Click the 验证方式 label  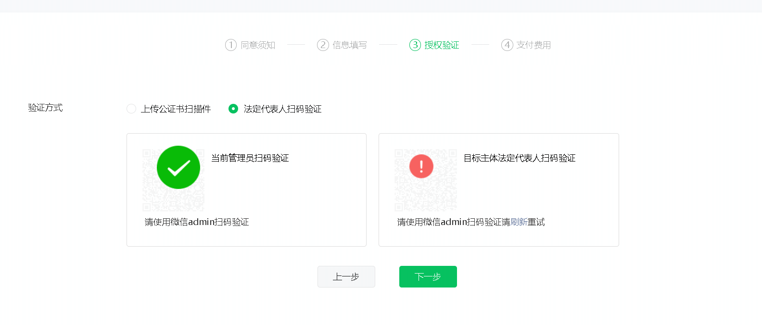click(45, 108)
